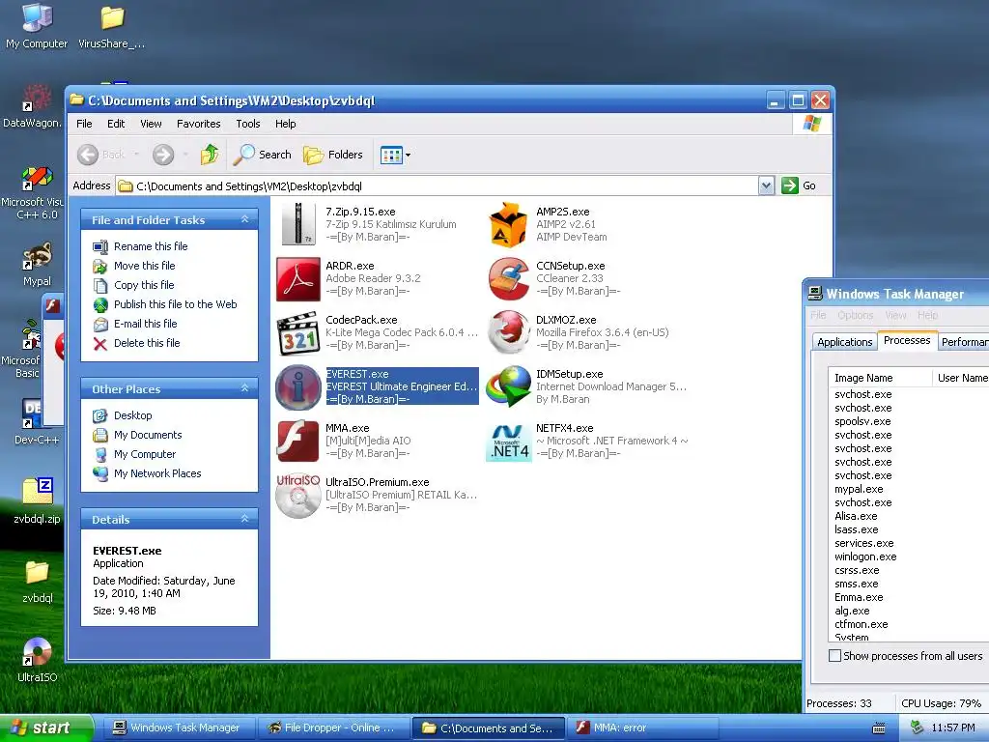
Task: Click Rename this file
Action: click(x=151, y=246)
